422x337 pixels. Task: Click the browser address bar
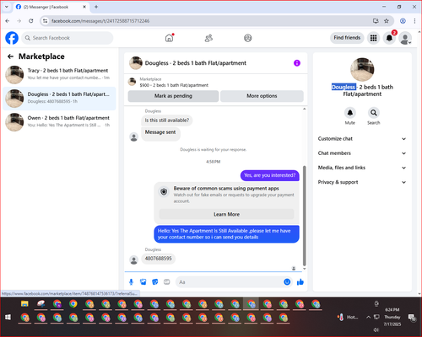(x=209, y=21)
